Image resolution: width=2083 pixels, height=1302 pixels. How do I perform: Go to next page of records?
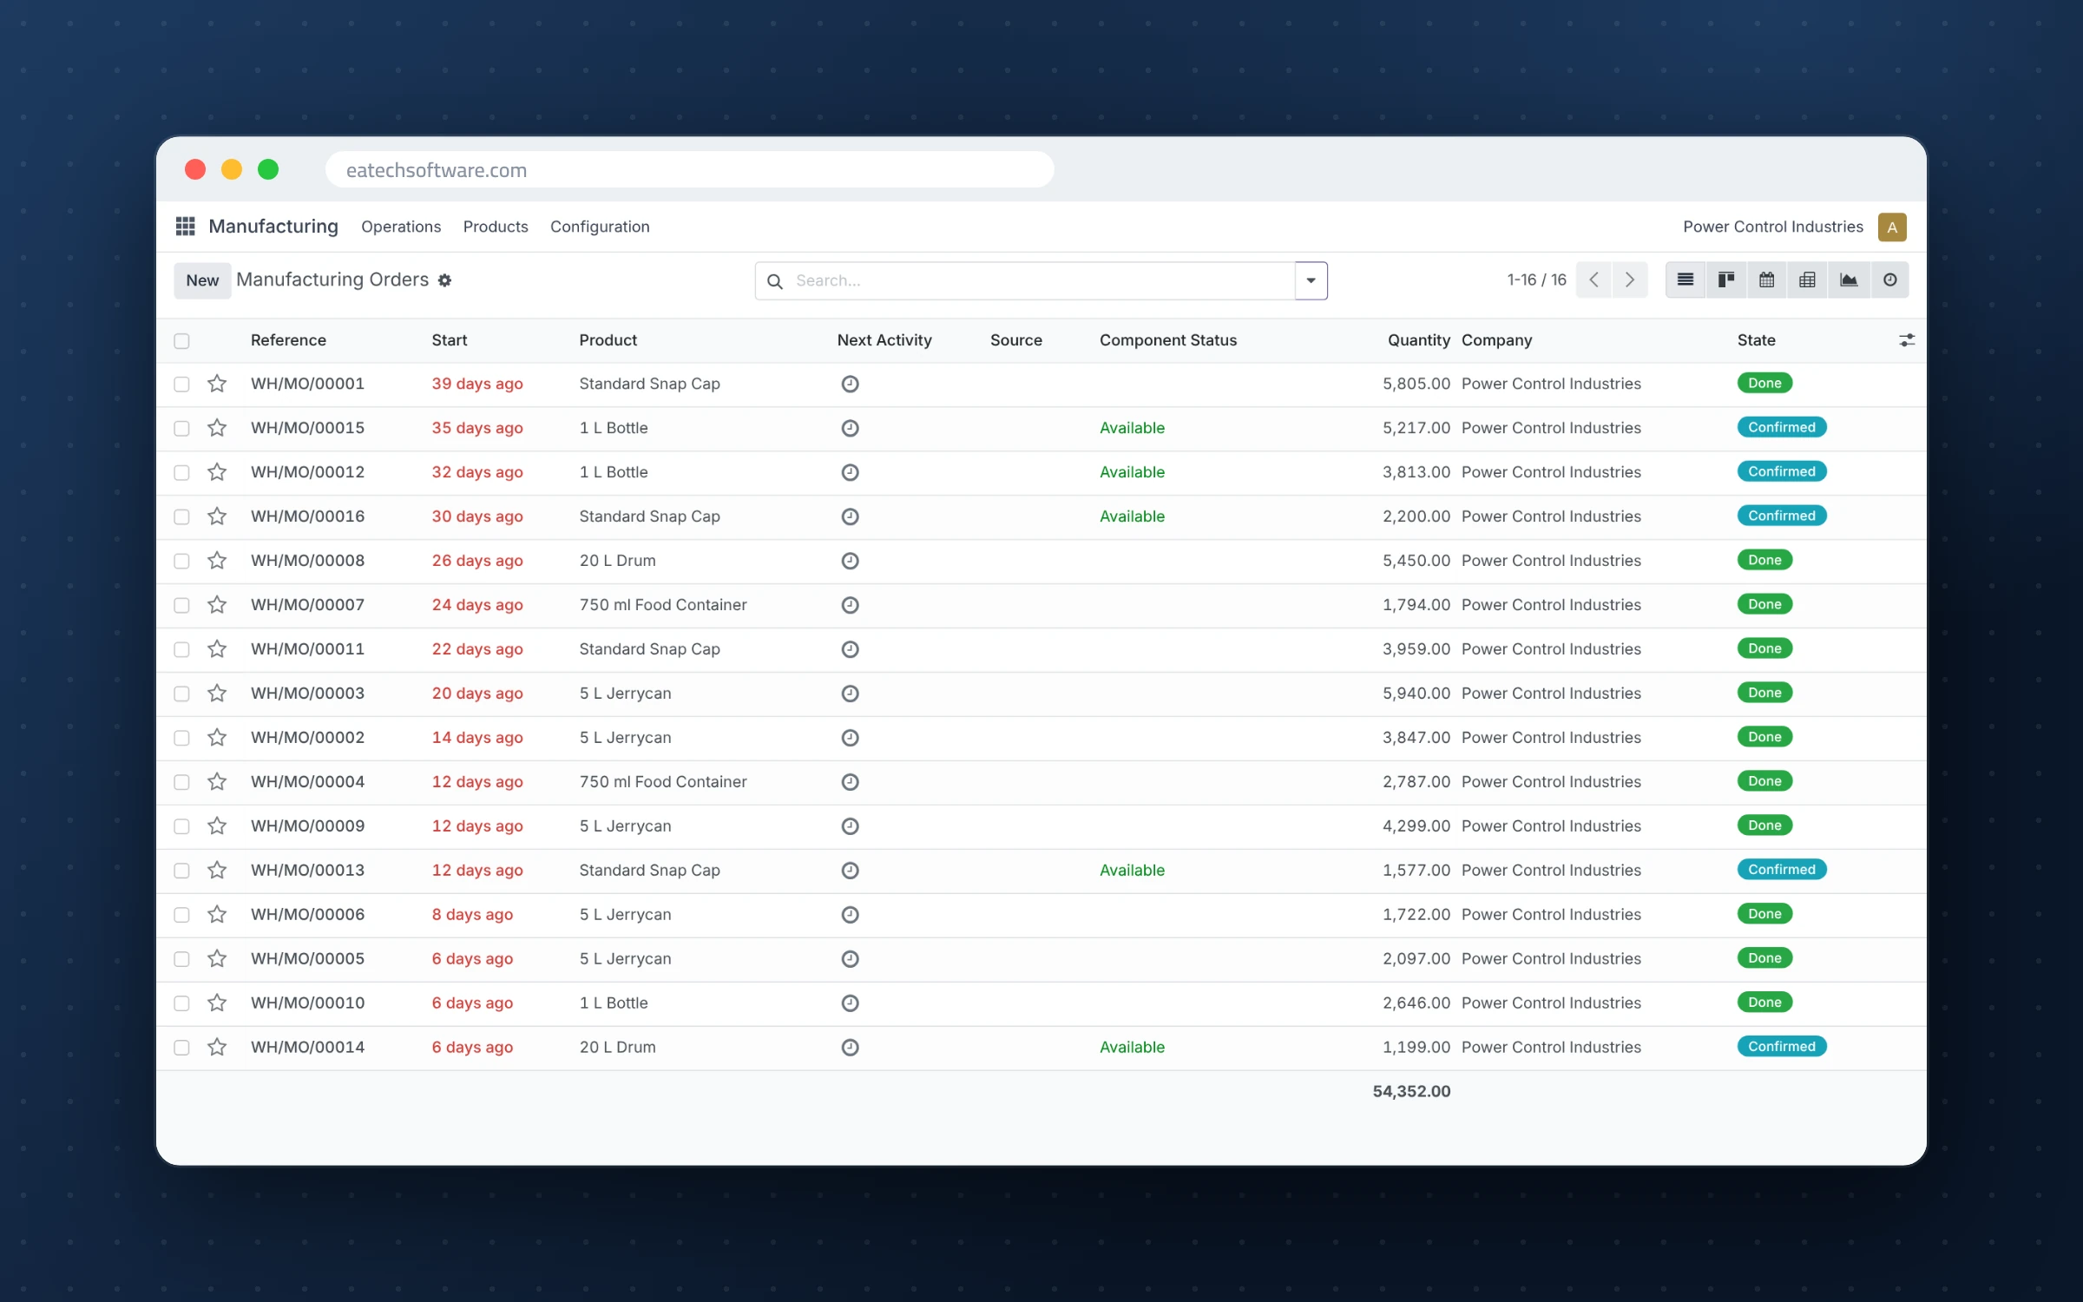1630,279
